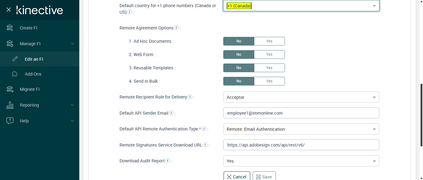Viewport: 423px width, 180px height.
Task: Open the Help menu item
Action: (x=40, y=121)
